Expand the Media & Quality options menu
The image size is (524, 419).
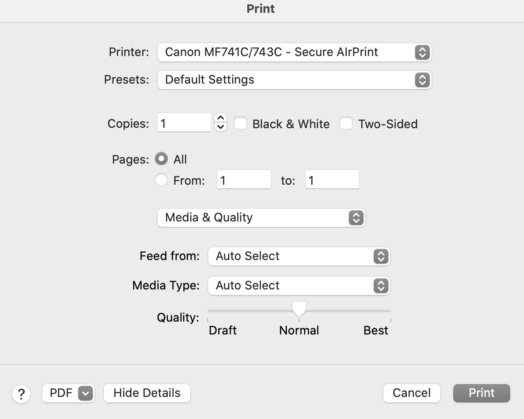coord(261,218)
